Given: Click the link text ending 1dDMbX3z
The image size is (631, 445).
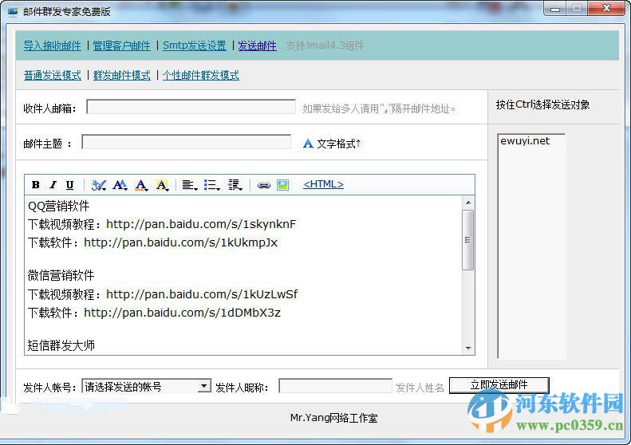Looking at the screenshot, I should pyautogui.click(x=183, y=313).
